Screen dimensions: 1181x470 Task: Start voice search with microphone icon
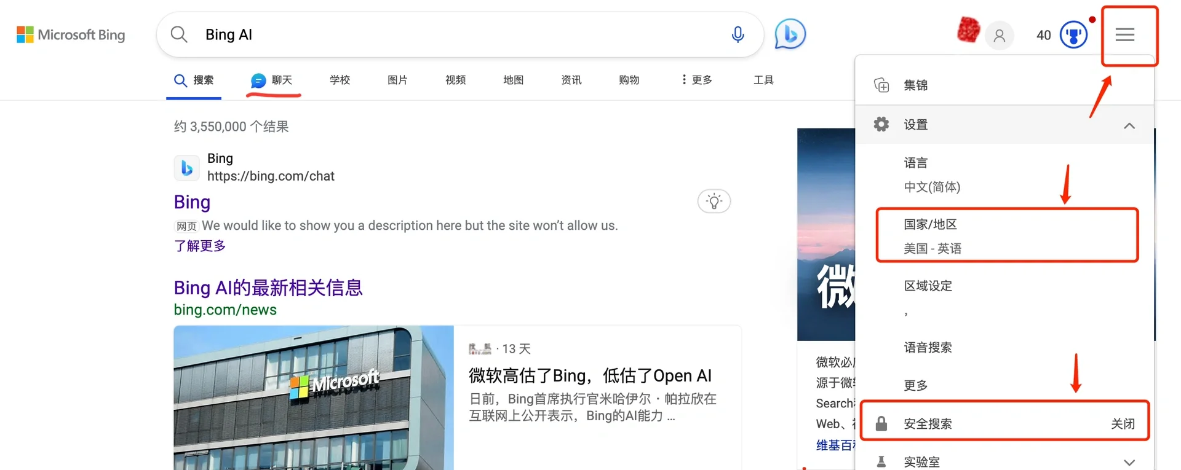click(x=738, y=34)
